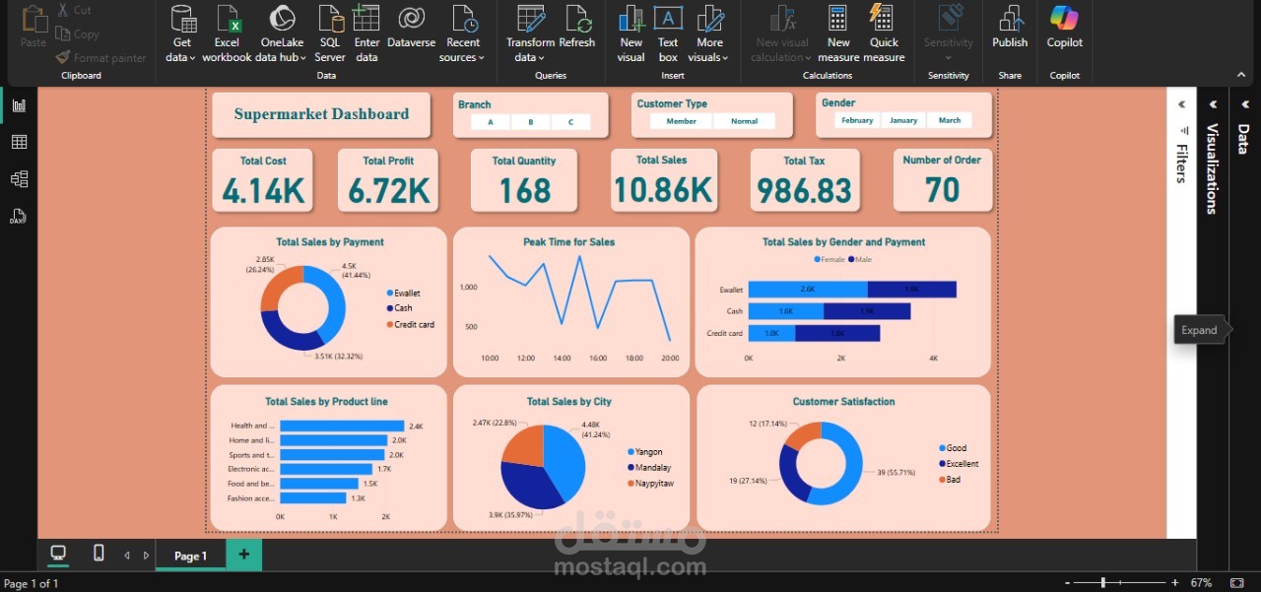Click Ewallet legend in payment chart
The image size is (1261, 592).
(x=404, y=294)
